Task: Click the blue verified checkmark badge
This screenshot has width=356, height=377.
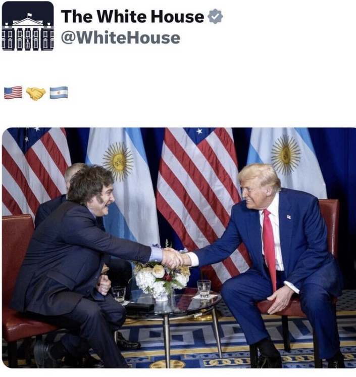Action: click(215, 16)
